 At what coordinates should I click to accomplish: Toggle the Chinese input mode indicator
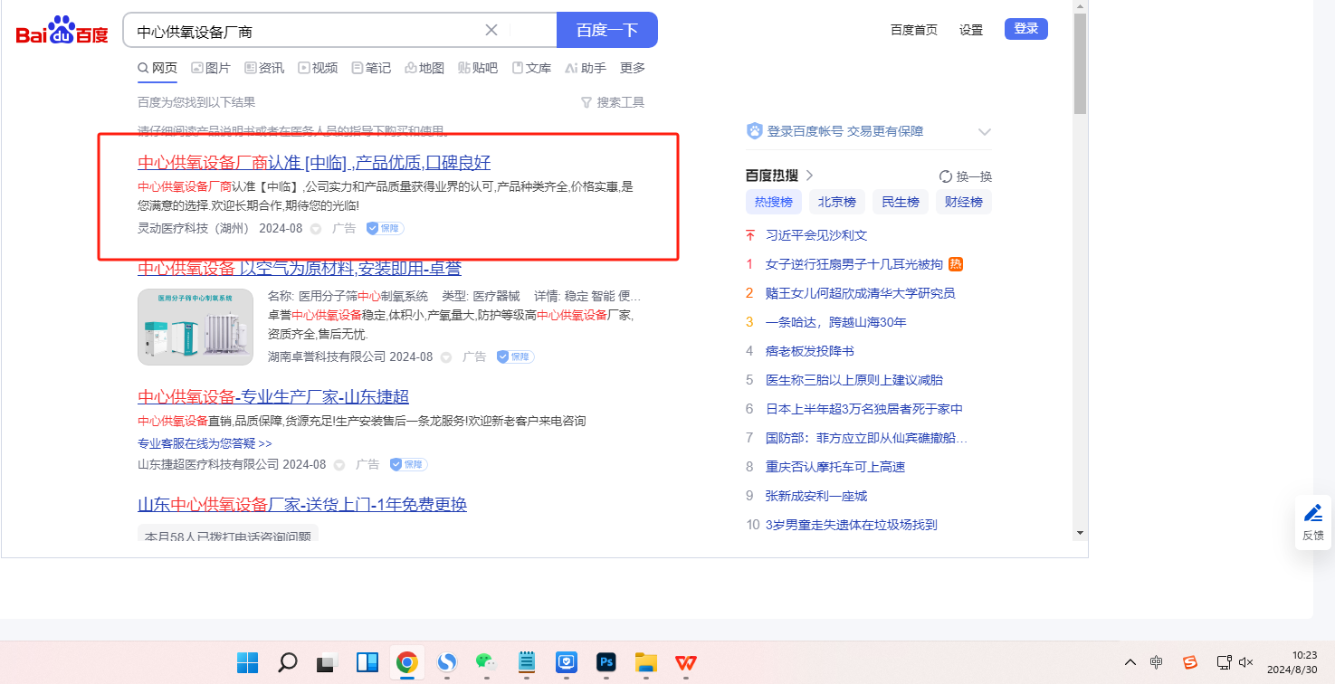[1157, 662]
